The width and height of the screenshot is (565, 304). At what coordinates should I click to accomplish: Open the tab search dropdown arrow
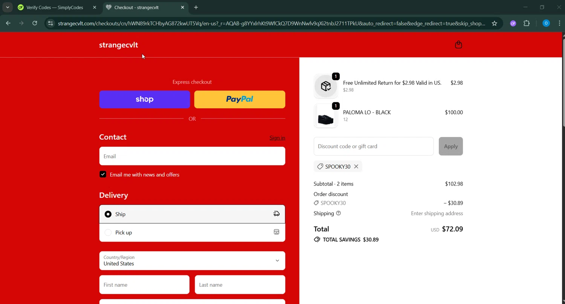tap(8, 7)
